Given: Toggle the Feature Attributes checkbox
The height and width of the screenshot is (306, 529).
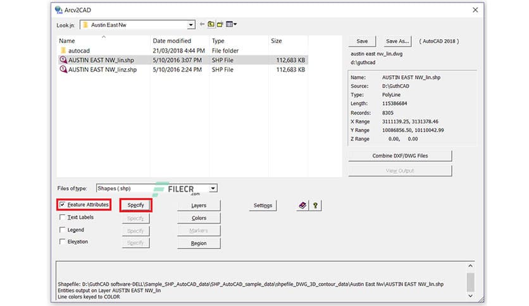Looking at the screenshot, I should click(x=63, y=205).
